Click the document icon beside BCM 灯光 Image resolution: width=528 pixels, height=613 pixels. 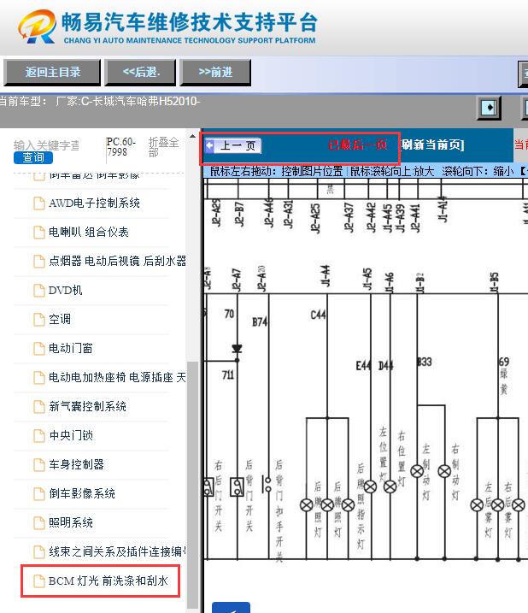point(39,581)
